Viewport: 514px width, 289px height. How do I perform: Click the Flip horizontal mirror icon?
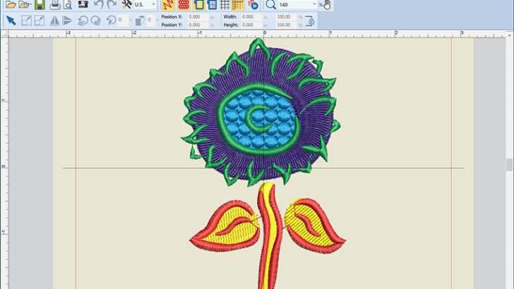click(x=55, y=20)
